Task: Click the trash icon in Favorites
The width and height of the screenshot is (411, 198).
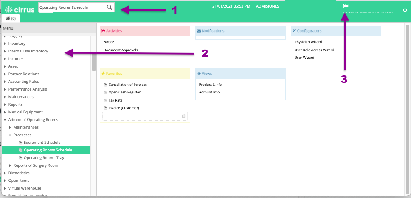Action: (x=183, y=116)
